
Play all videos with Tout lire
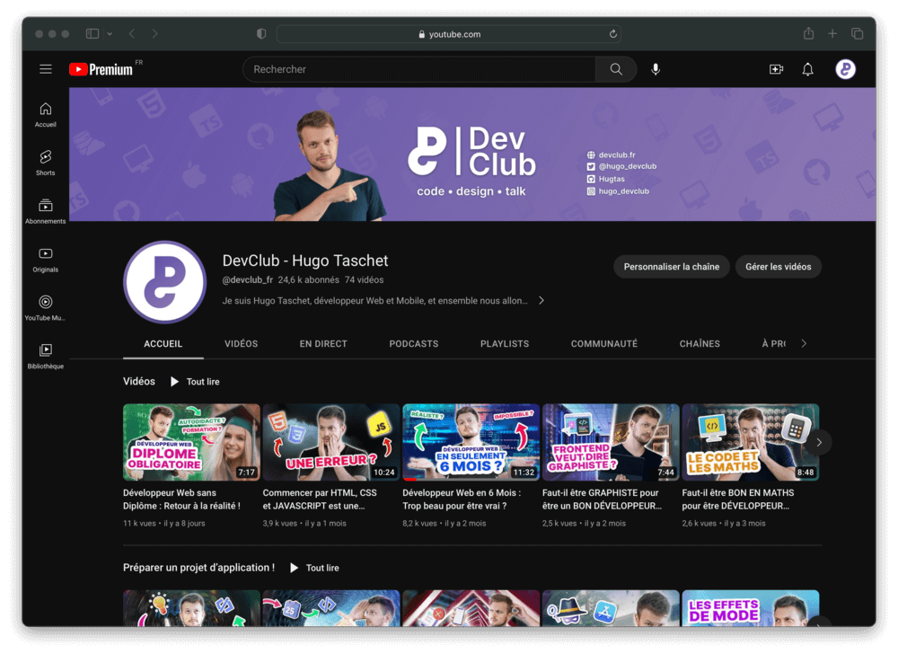coord(195,382)
